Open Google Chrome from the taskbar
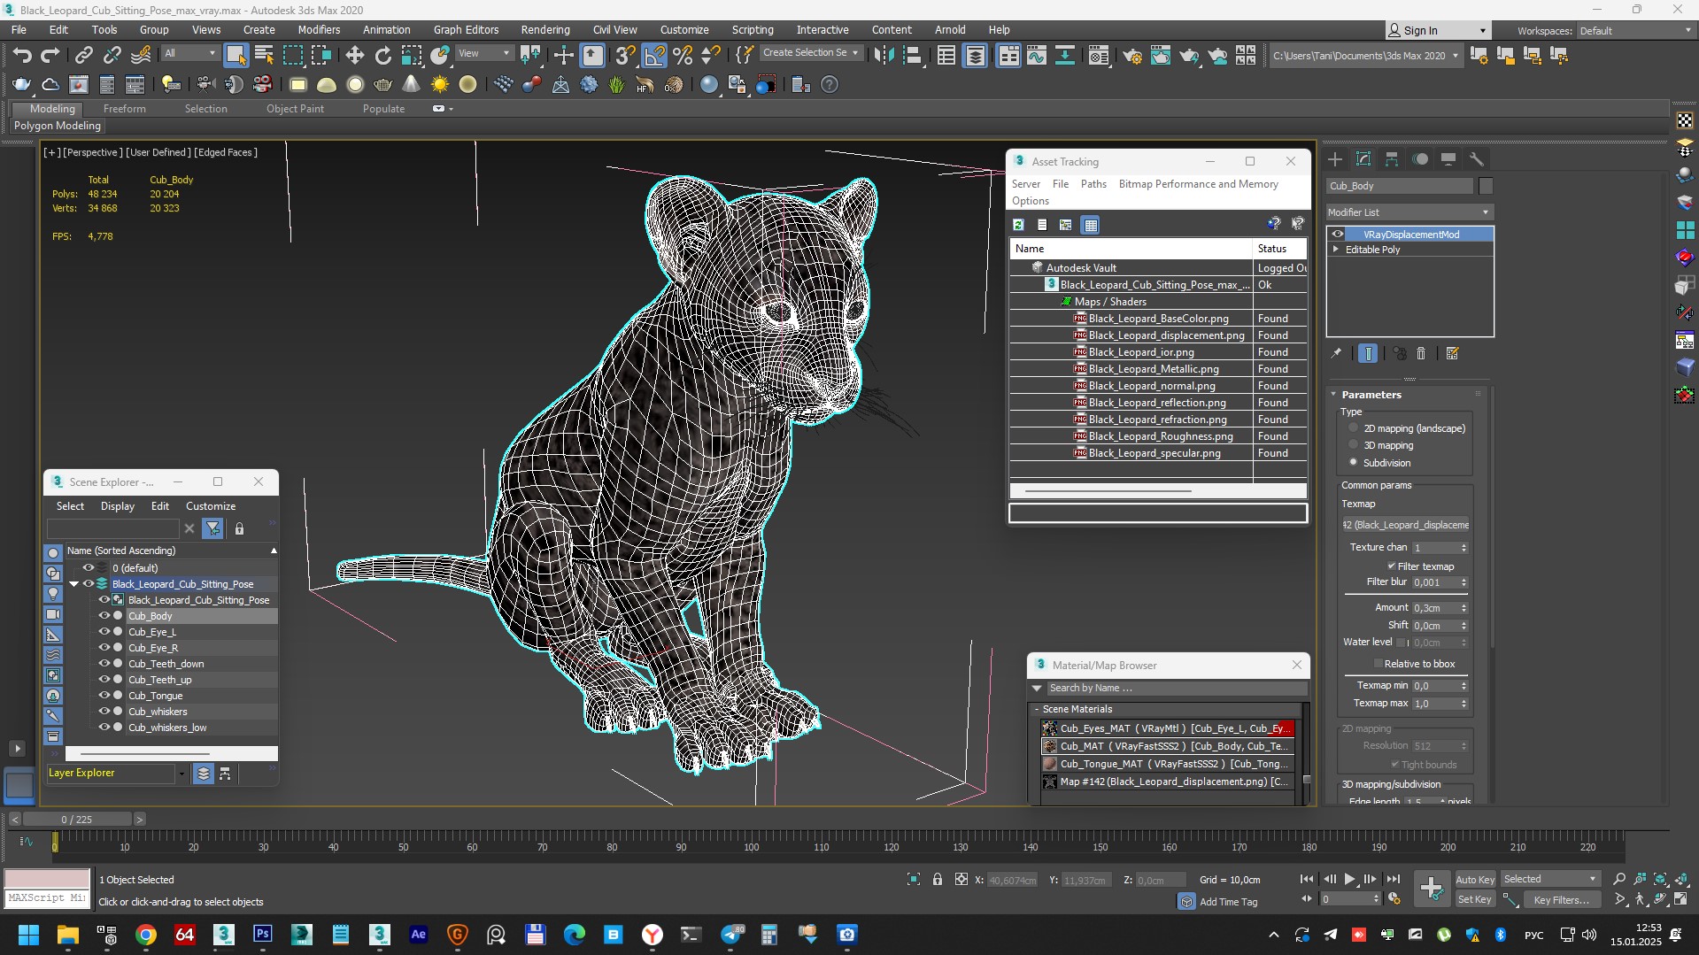Image resolution: width=1699 pixels, height=955 pixels. [146, 935]
